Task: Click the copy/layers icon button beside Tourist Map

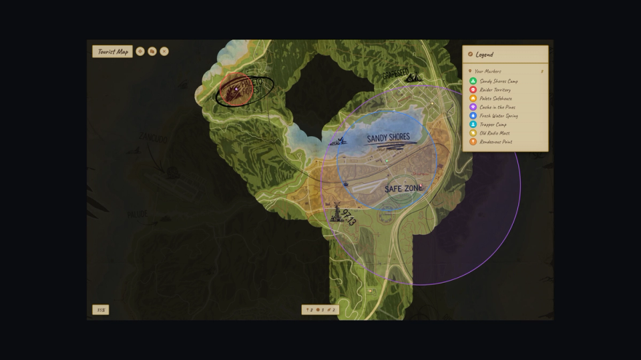Action: (x=152, y=51)
